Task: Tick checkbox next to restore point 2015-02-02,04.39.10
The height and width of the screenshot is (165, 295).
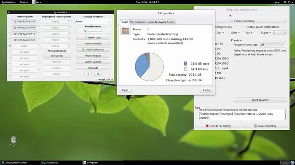Action: (x=39, y=33)
